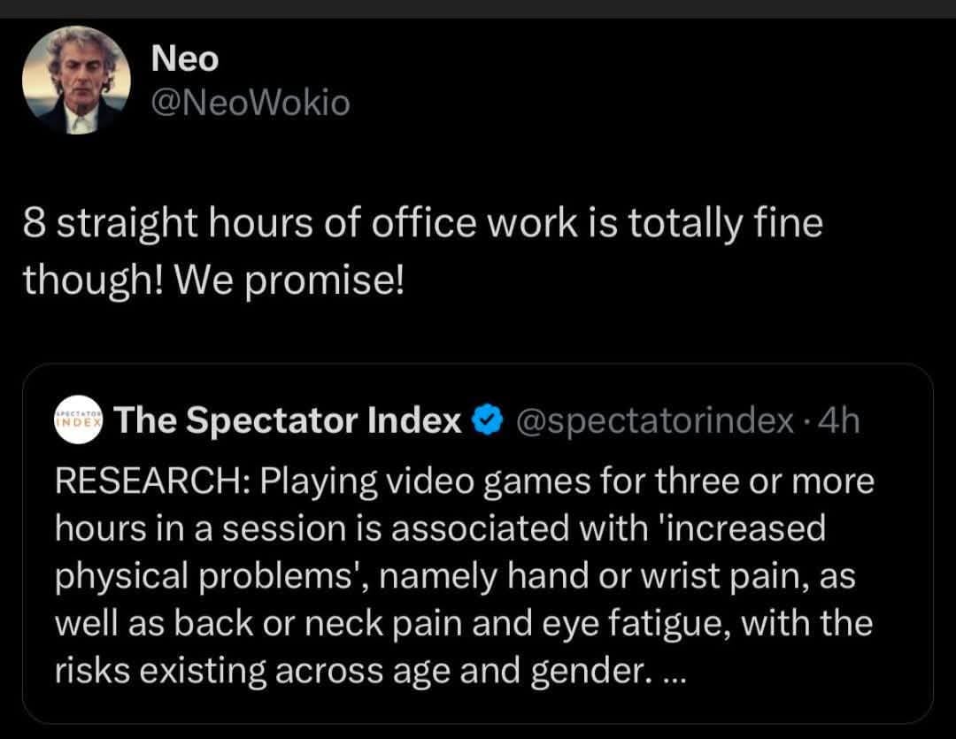Open the @NeoWokio handle link
The image size is (956, 739).
coord(250,103)
